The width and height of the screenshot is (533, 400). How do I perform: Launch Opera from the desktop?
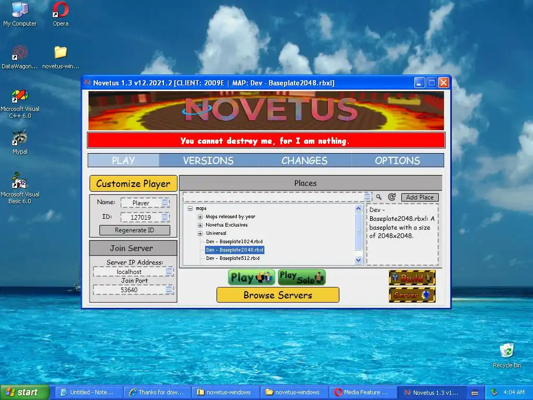tap(60, 14)
